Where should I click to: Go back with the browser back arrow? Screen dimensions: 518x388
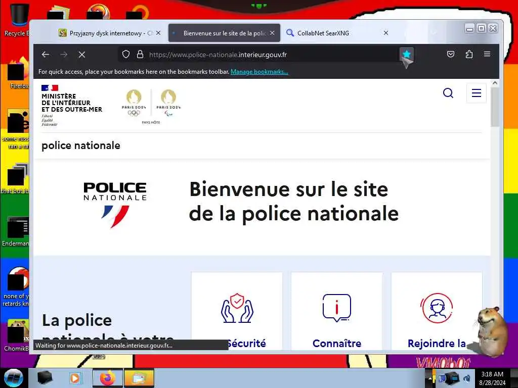(x=46, y=55)
